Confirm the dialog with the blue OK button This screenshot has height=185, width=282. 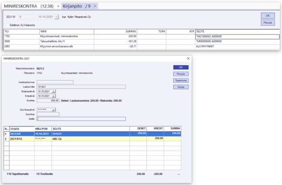click(x=181, y=67)
